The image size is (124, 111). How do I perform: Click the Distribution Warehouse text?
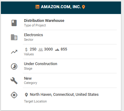coord(44,21)
